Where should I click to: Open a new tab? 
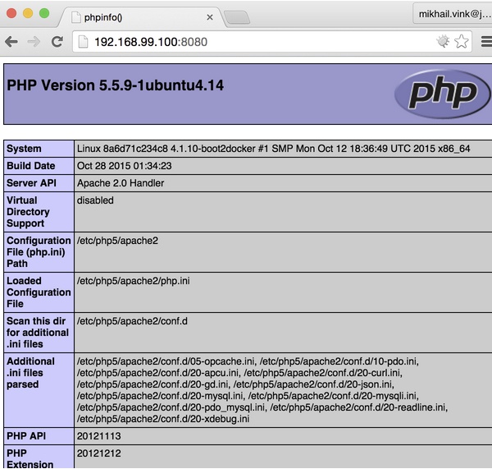pyautogui.click(x=237, y=17)
